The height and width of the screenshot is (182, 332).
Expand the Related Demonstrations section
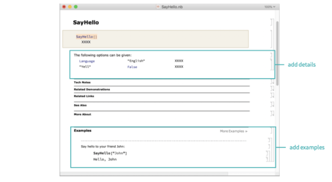92,89
